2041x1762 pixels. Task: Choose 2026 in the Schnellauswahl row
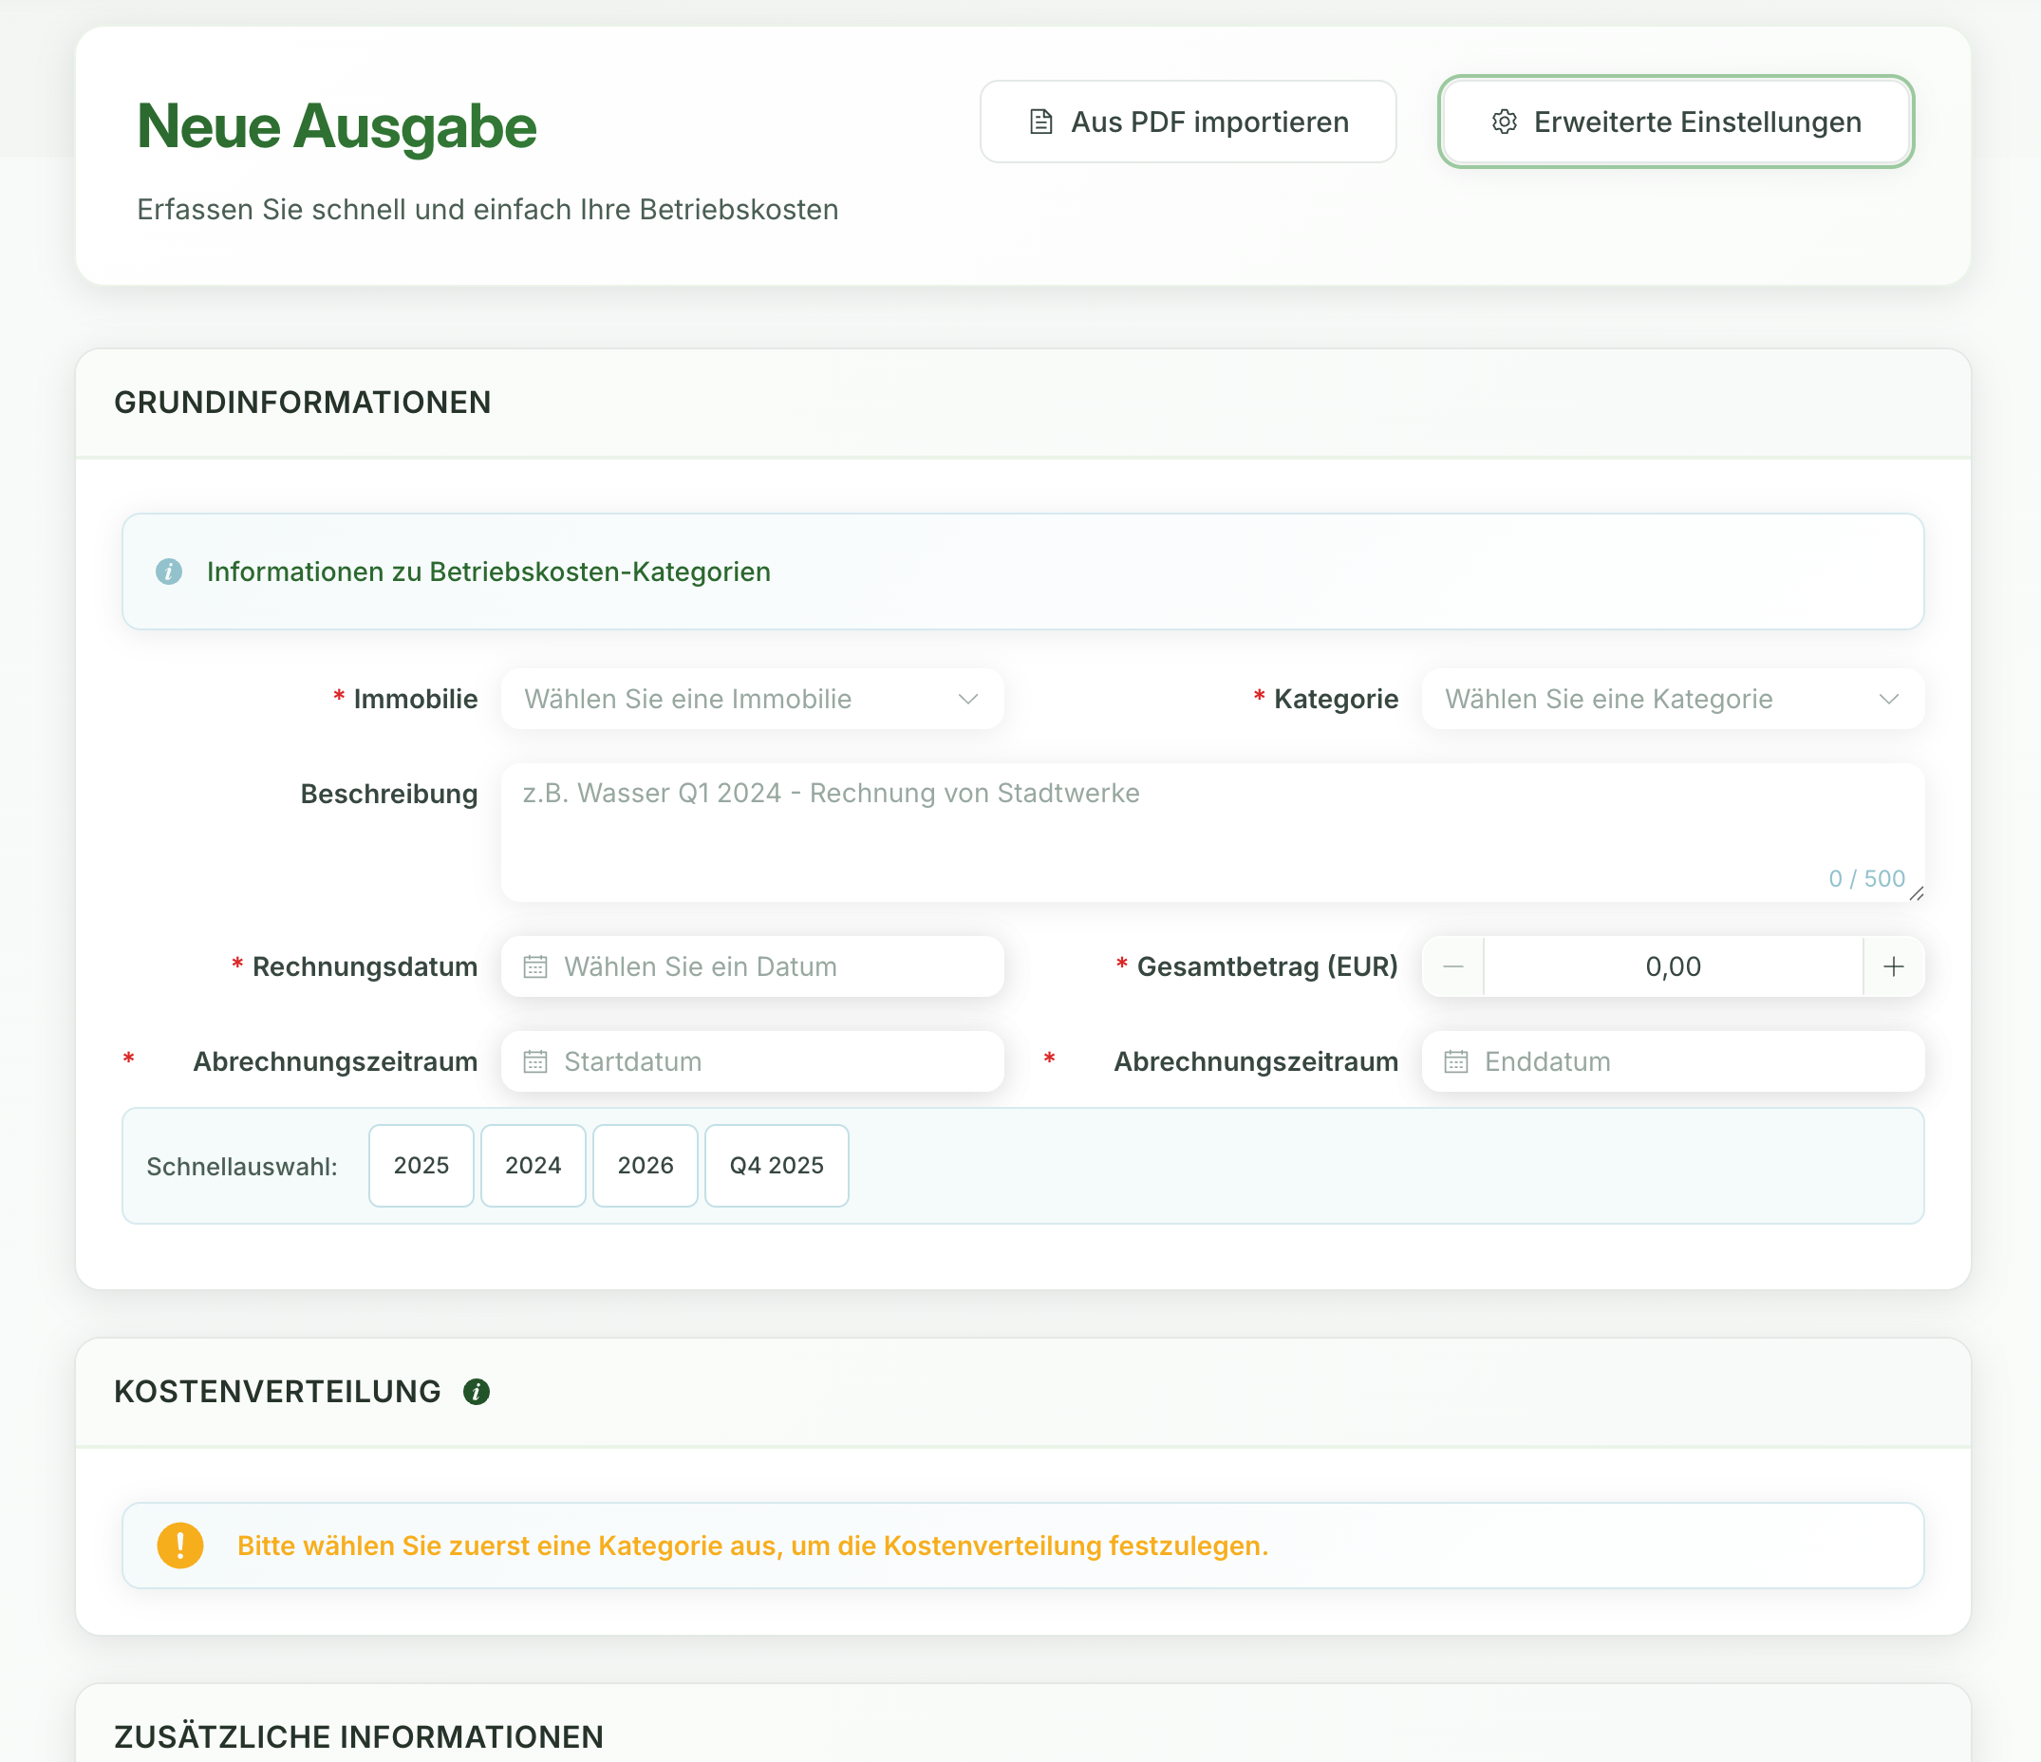tap(646, 1165)
